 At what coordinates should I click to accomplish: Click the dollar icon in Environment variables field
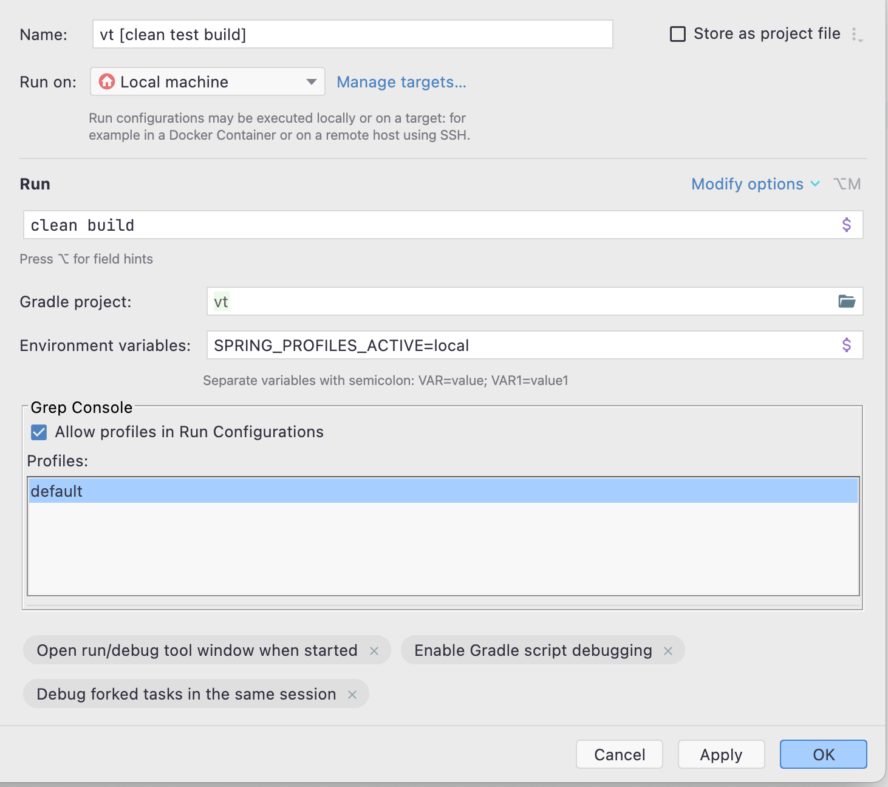click(847, 345)
